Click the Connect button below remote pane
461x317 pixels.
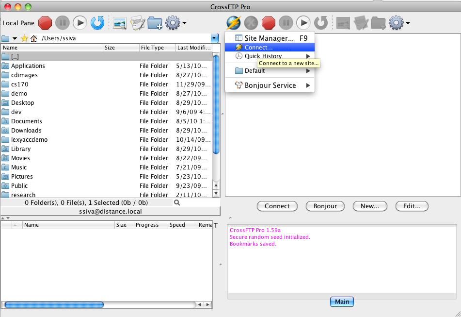tap(277, 206)
